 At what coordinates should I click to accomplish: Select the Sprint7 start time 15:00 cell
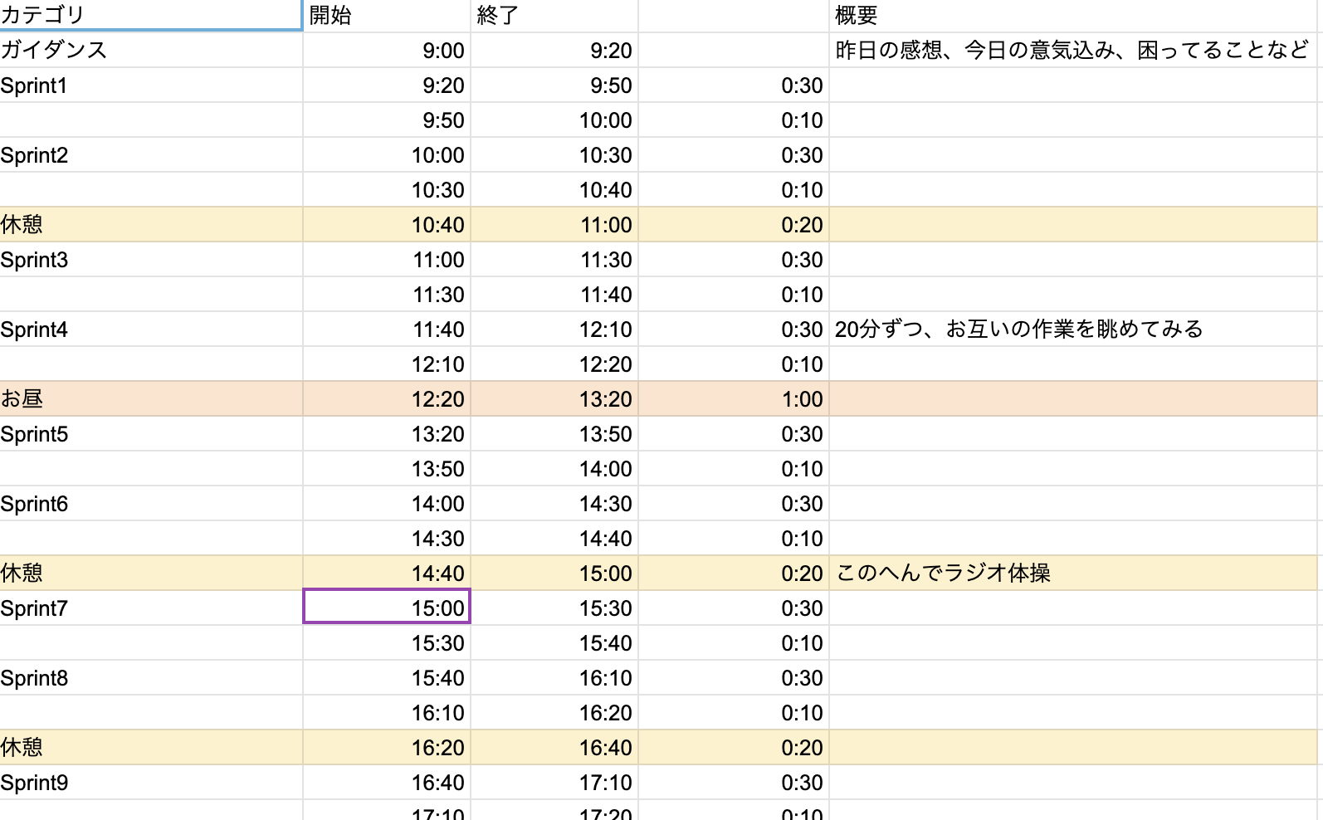click(x=387, y=607)
